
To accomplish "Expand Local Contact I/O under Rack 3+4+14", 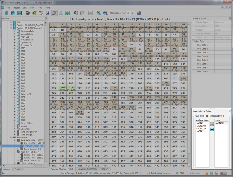I will coord(18,160).
